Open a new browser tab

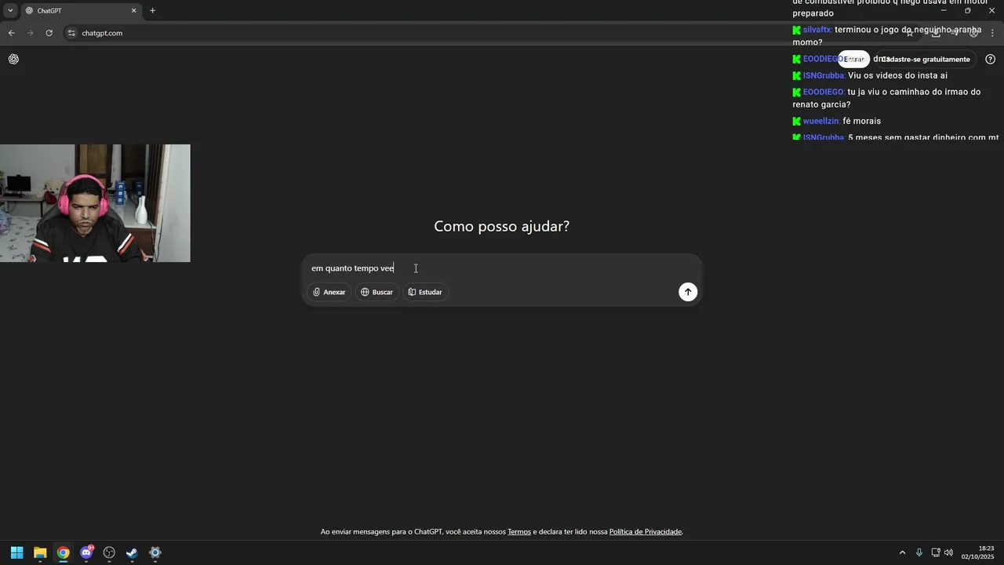152,11
